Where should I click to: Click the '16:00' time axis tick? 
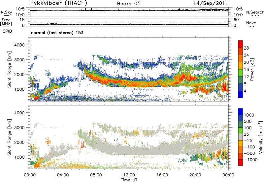(162, 175)
